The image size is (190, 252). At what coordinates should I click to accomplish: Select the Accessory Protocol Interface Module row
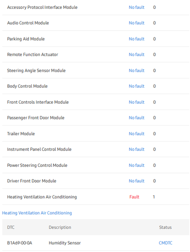coord(96,8)
